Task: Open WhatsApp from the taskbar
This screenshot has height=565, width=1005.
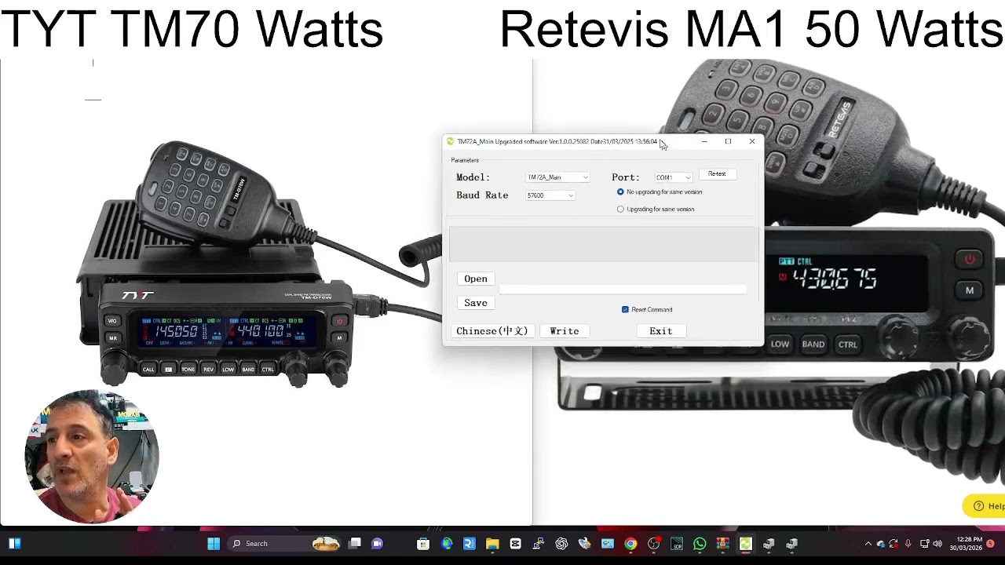Action: 700,543
